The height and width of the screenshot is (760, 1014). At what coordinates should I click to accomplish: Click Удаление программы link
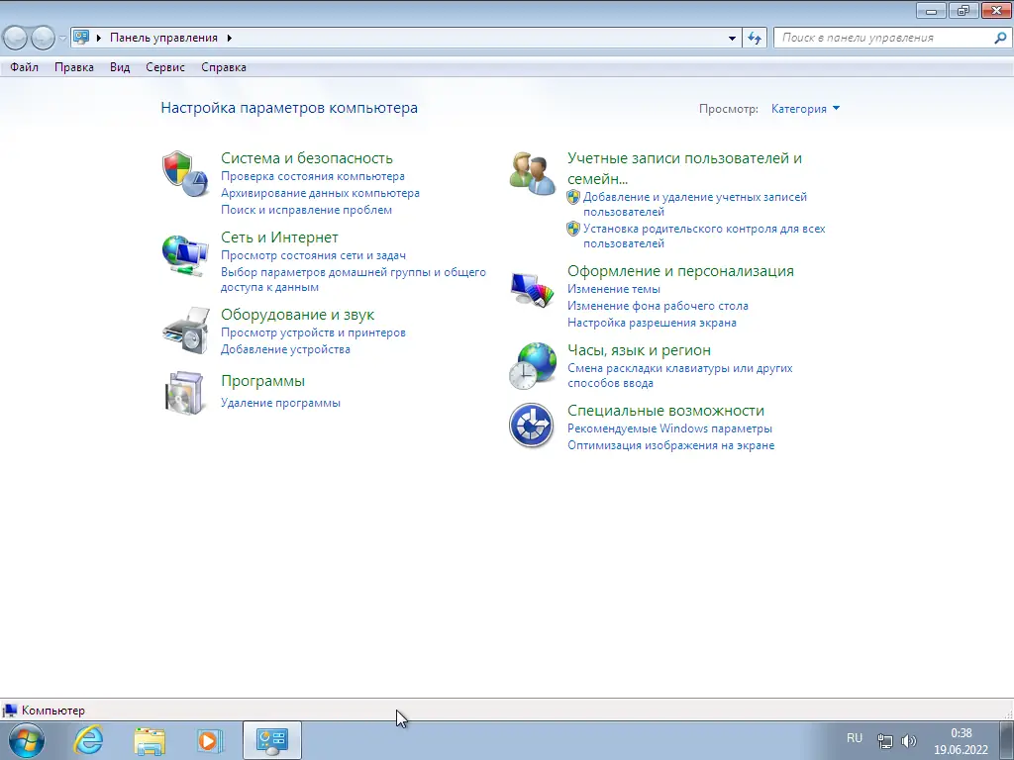coord(280,403)
